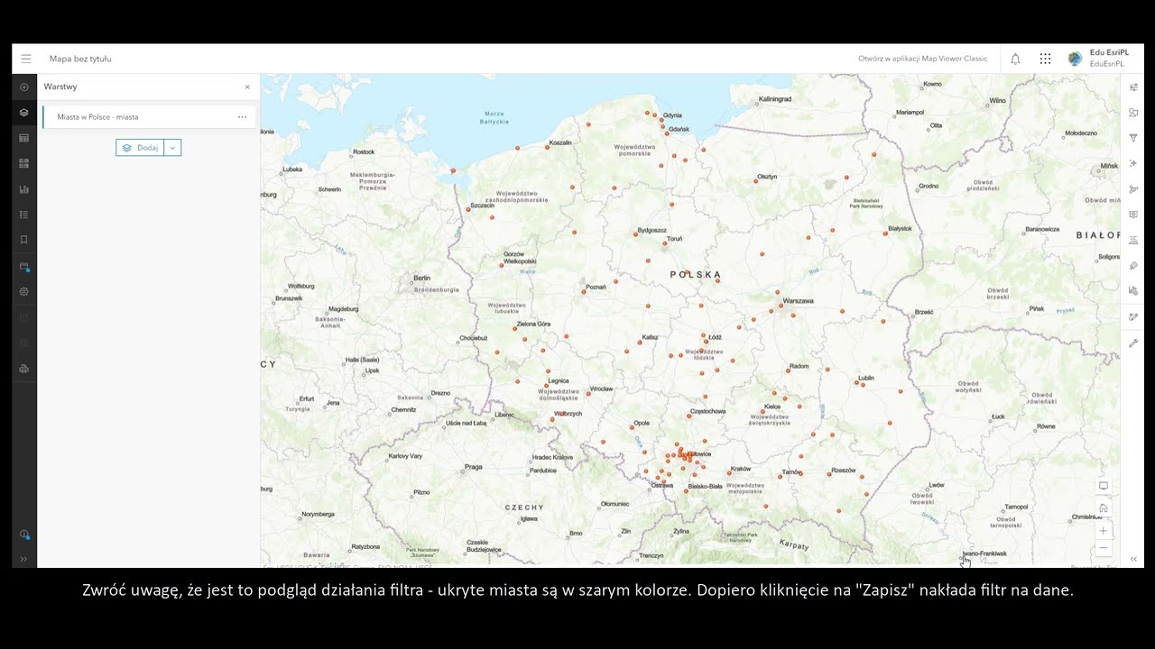The width and height of the screenshot is (1155, 649).
Task: Open the app launcher grid
Action: (x=1045, y=59)
